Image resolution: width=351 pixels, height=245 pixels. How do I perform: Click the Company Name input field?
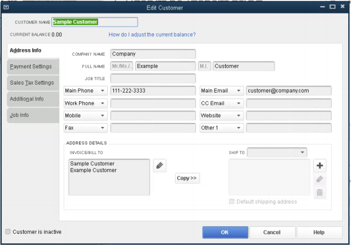153,54
